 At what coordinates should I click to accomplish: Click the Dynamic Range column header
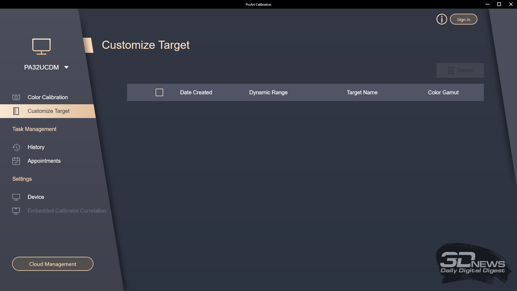[x=268, y=92]
